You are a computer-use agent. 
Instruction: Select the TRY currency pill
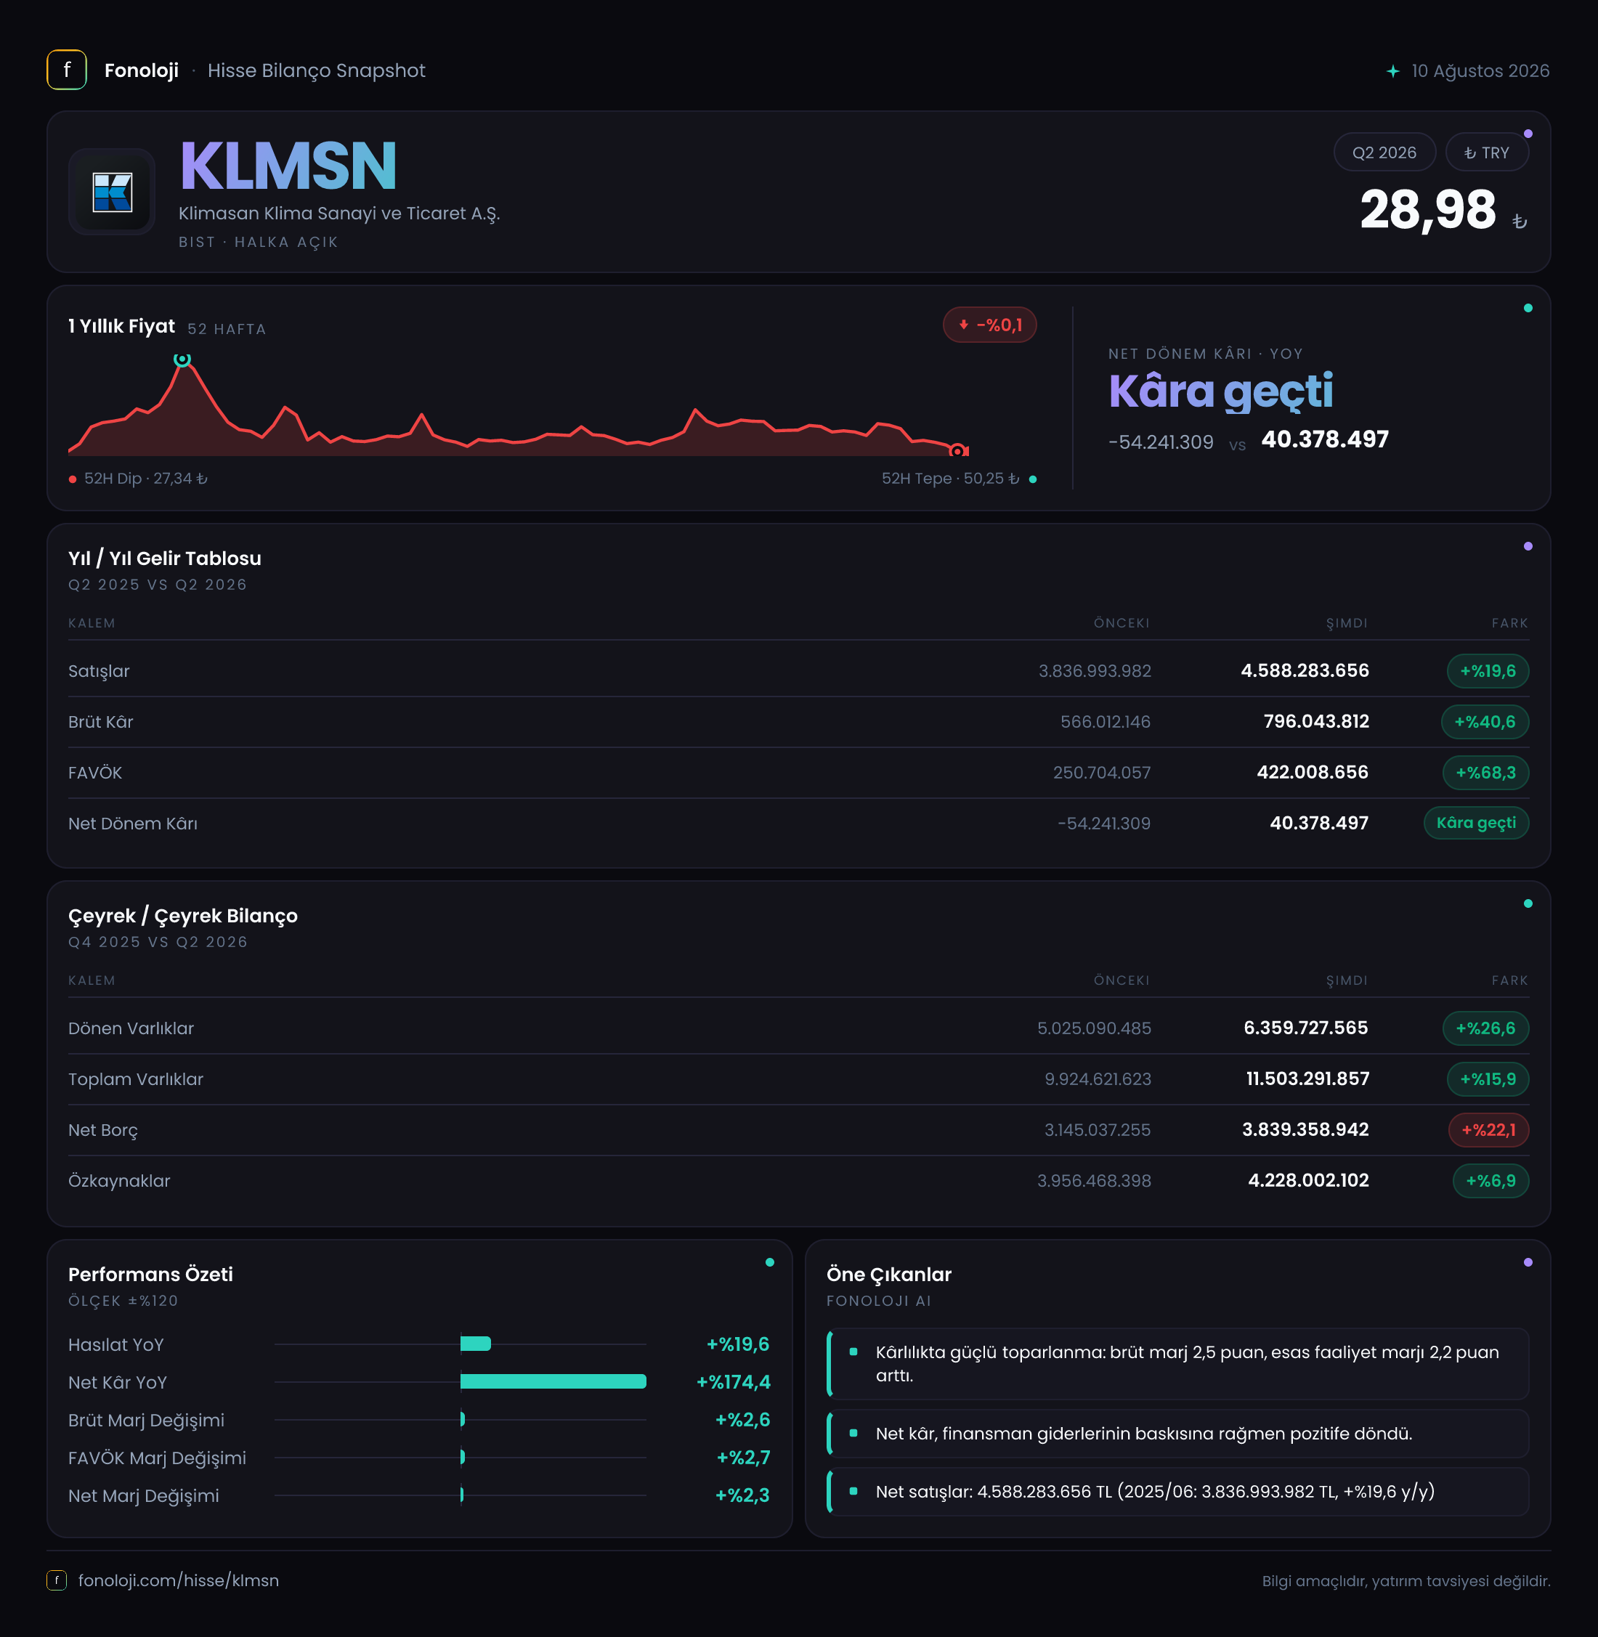[x=1486, y=153]
